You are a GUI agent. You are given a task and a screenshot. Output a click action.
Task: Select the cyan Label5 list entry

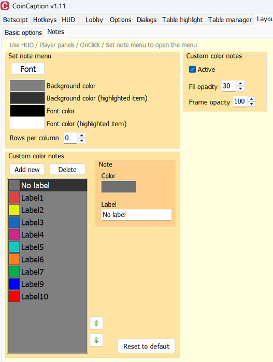48,247
